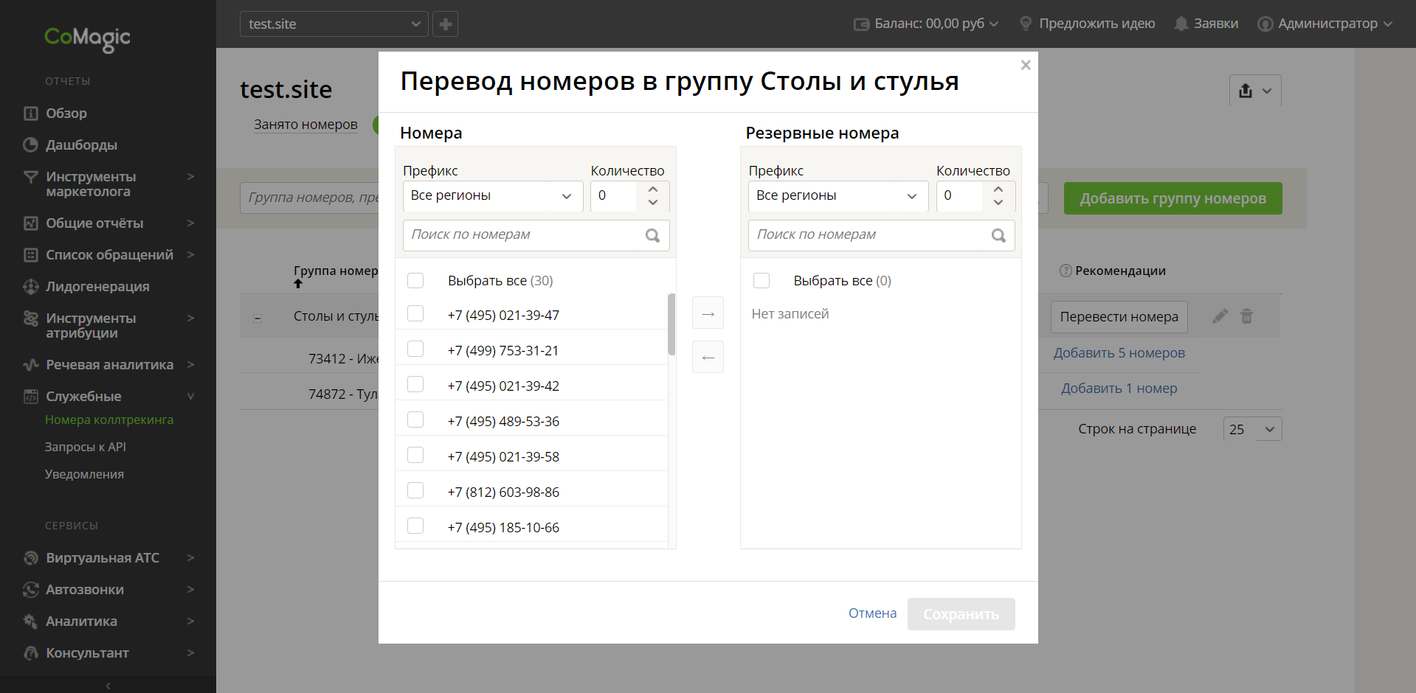Click the Служебные icon
This screenshot has height=693, width=1416.
(x=30, y=397)
